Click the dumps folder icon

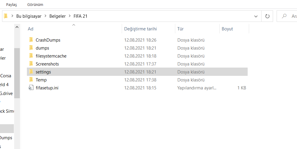[31, 48]
